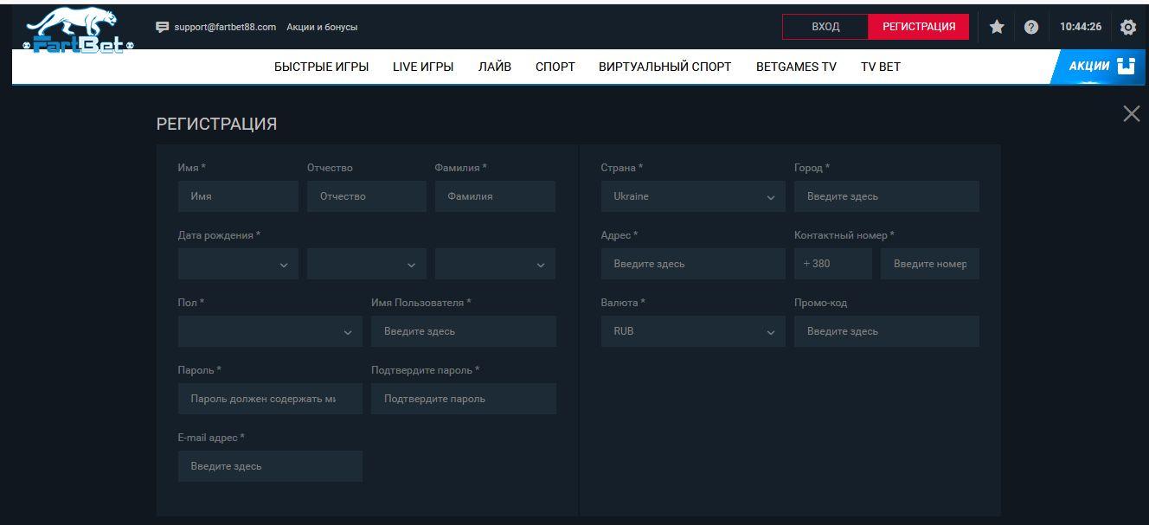This screenshot has width=1149, height=525.
Task: Go to the СПОРТ section
Action: [x=555, y=67]
